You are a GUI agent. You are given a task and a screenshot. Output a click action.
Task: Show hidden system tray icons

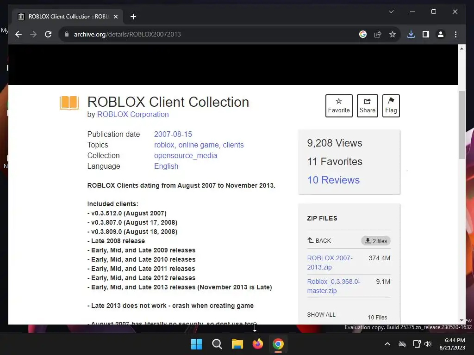(387, 344)
